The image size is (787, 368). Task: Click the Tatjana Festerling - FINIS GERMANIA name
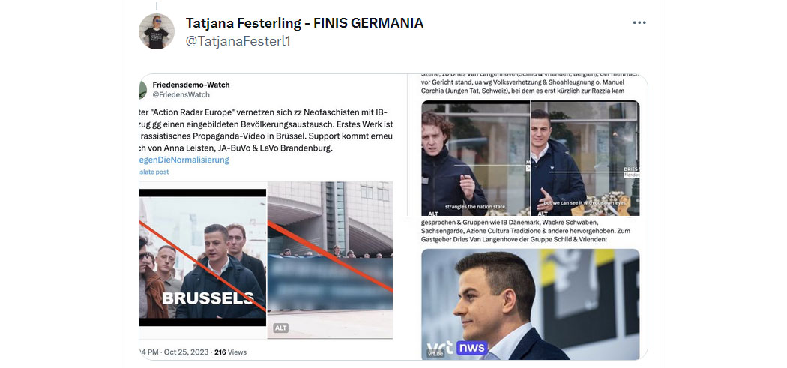(x=304, y=23)
